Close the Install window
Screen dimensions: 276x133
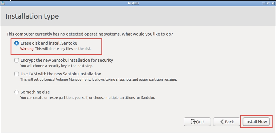(x=273, y=3)
